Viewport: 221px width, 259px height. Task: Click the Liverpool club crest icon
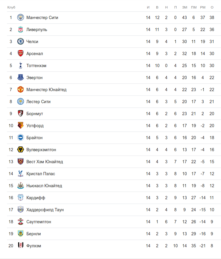20,30
